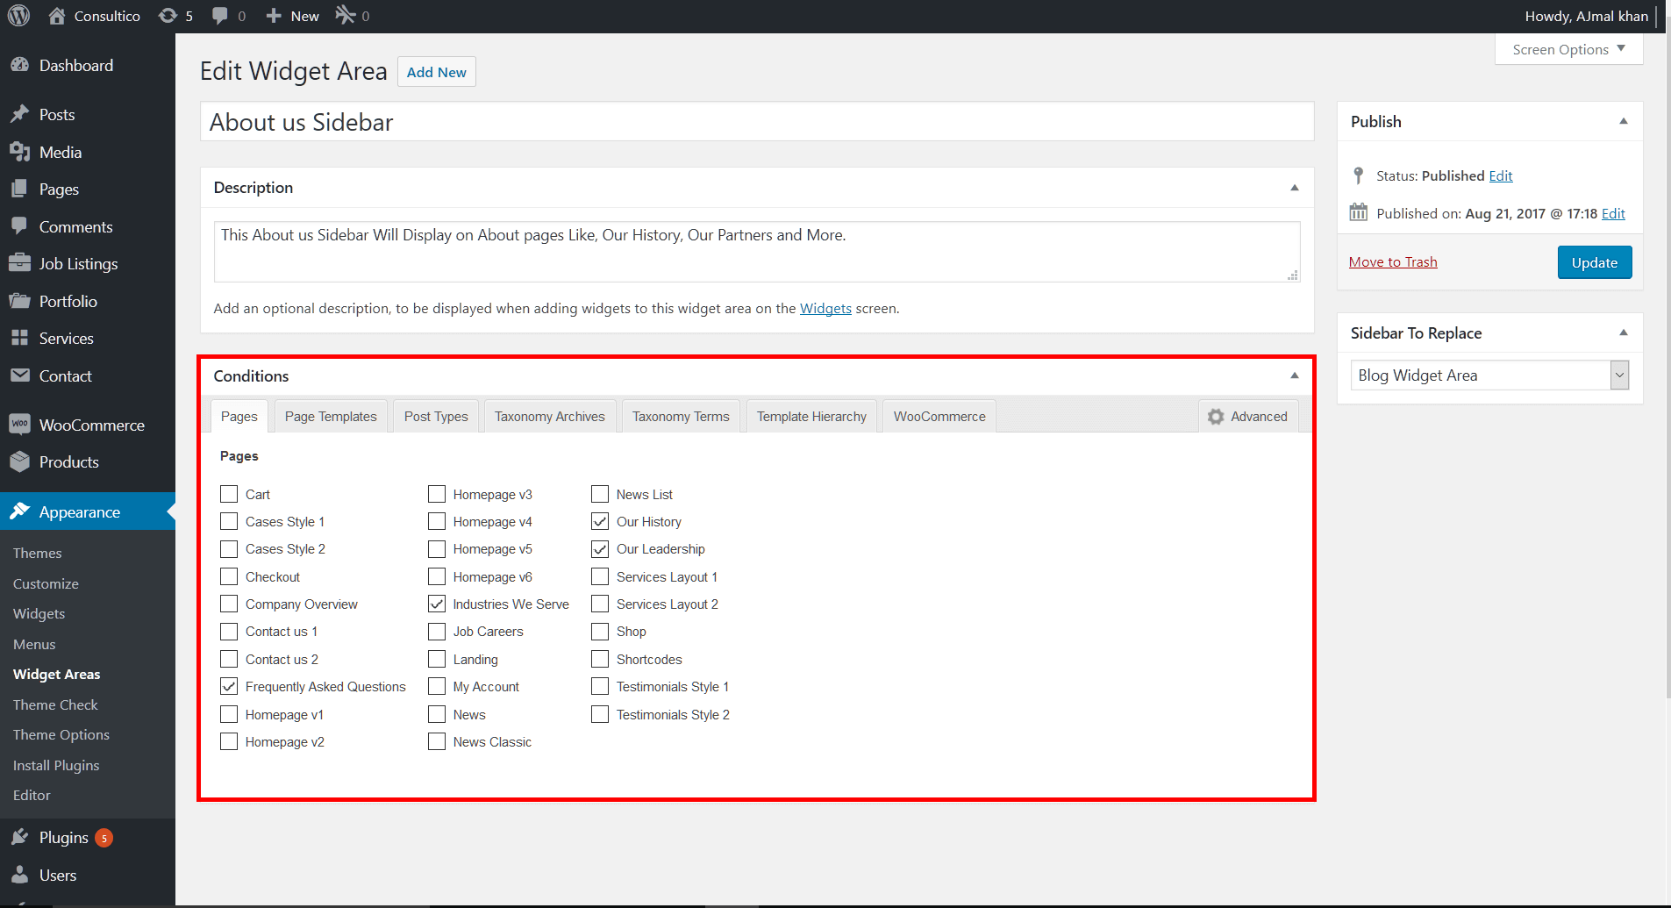The image size is (1671, 908).
Task: Click the widget area title field
Action: tap(756, 122)
